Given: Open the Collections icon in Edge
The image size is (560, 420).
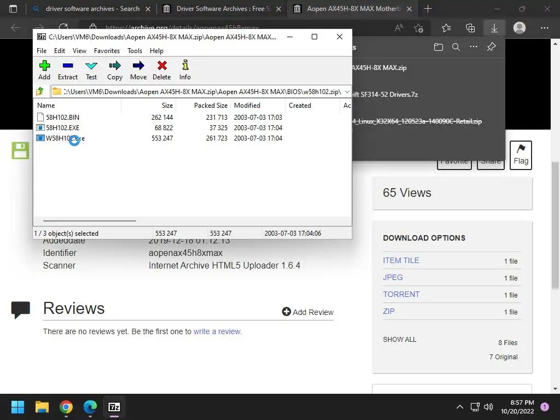Looking at the screenshot, I should (x=470, y=28).
